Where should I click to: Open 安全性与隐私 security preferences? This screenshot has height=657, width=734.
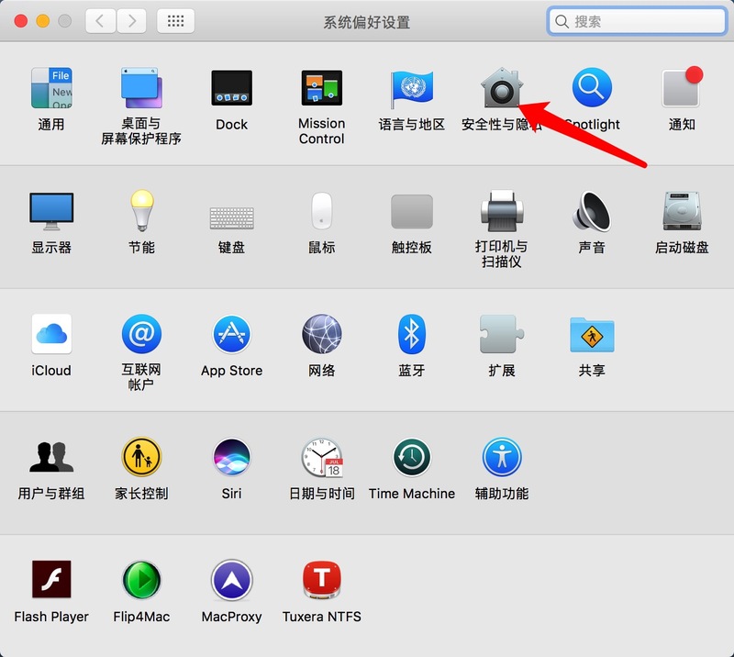click(501, 87)
